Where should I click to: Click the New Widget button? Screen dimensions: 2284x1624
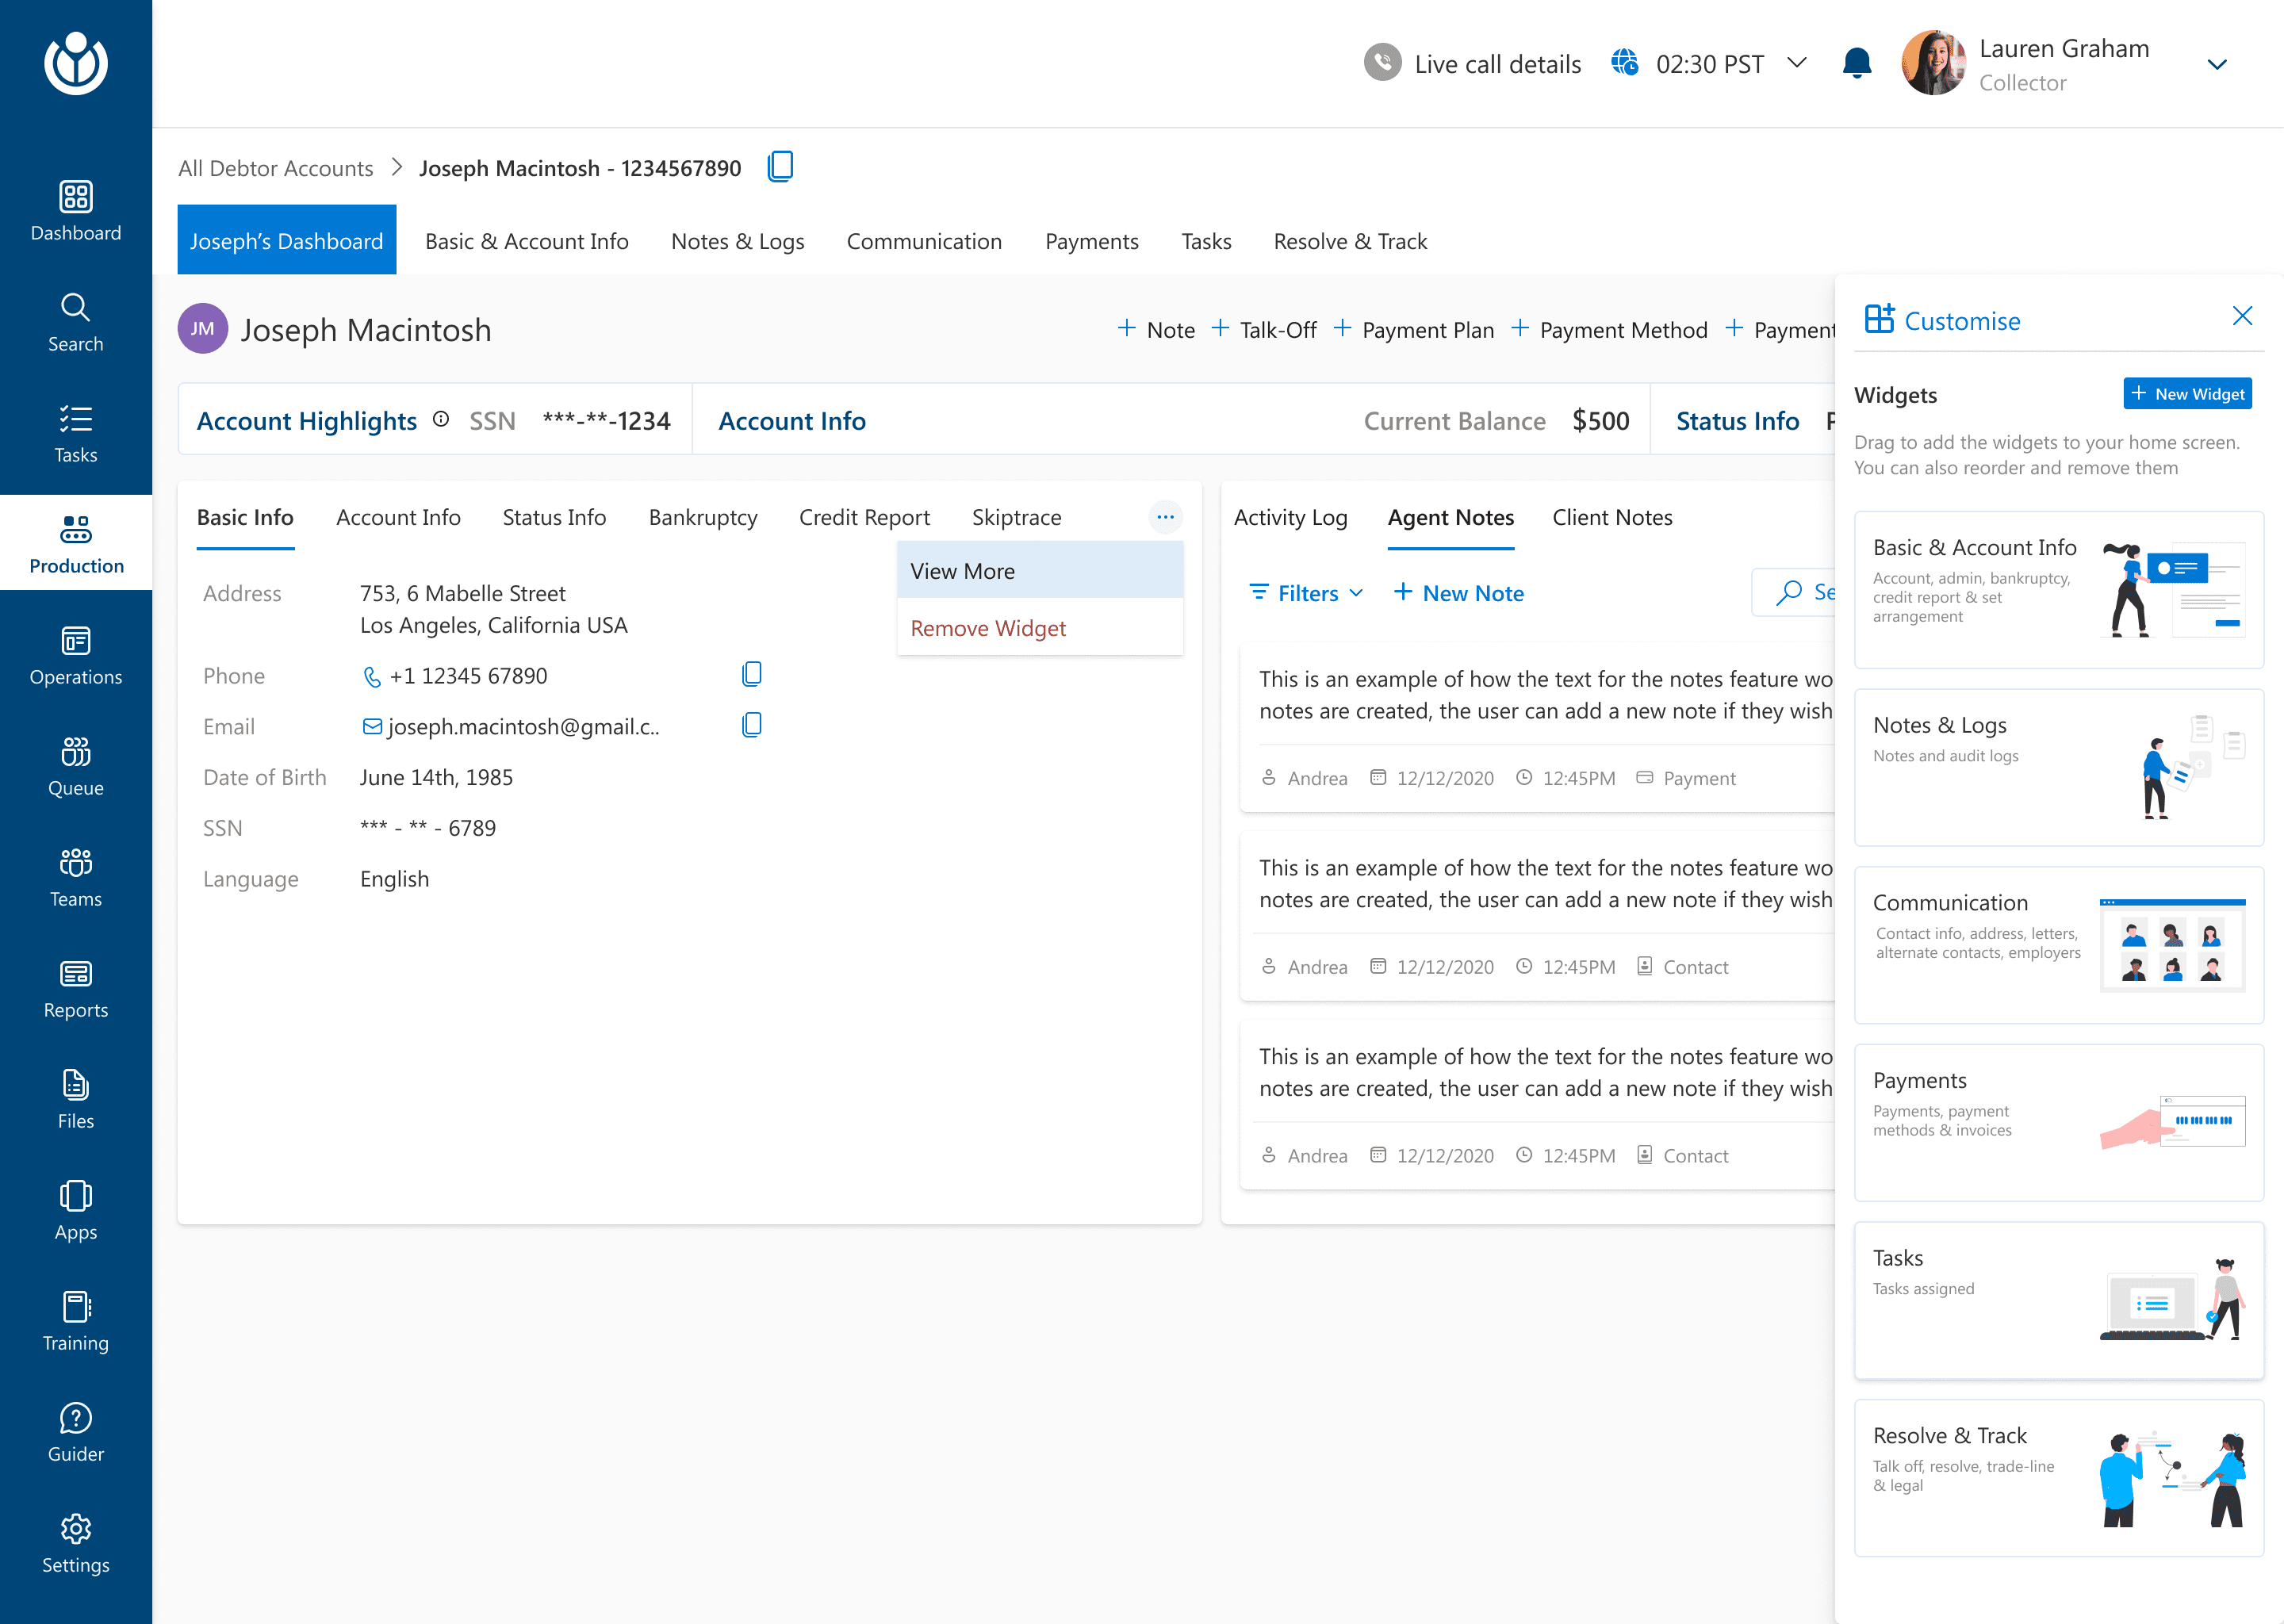[2187, 394]
